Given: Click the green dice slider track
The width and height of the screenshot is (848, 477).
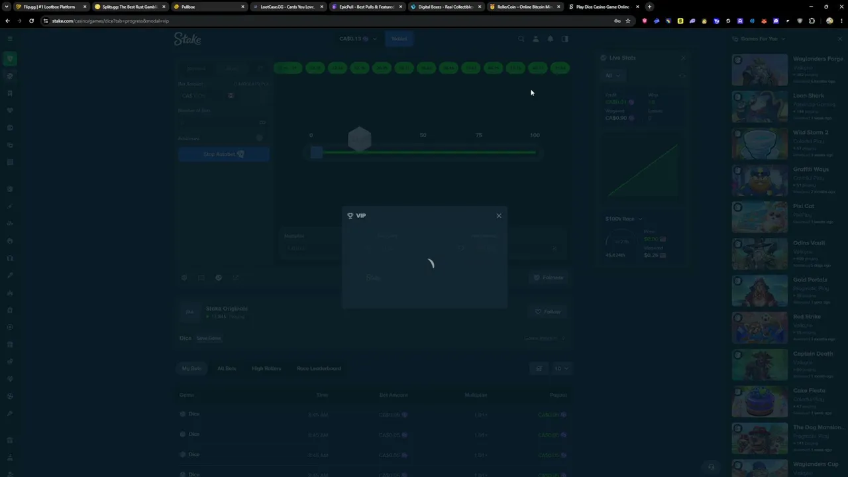Looking at the screenshot, I should click(429, 152).
